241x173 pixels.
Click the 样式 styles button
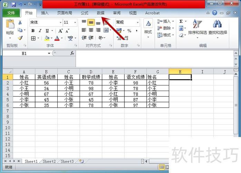tap(148, 28)
